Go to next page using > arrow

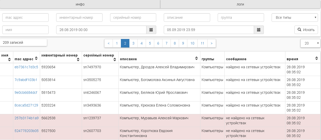coord(212,43)
